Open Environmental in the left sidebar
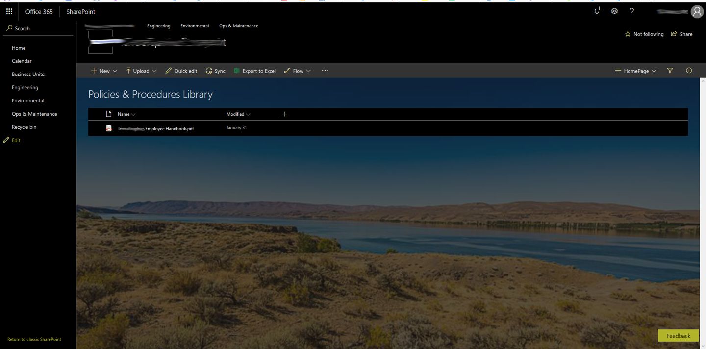The width and height of the screenshot is (706, 349). (28, 100)
